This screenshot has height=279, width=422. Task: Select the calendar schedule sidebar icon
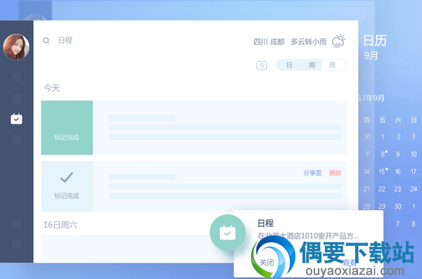16,119
